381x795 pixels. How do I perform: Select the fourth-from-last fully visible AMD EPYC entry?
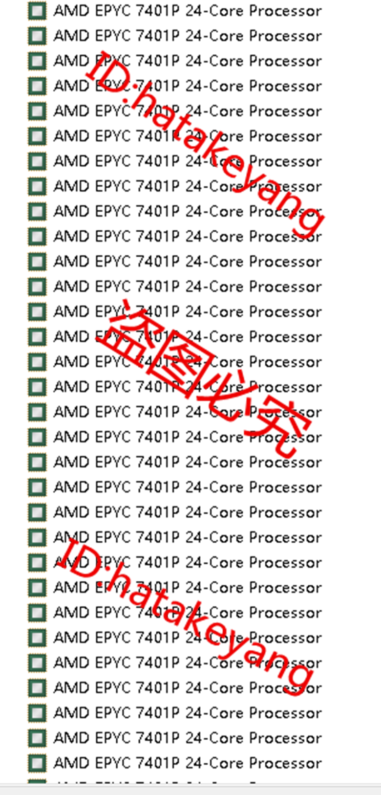pos(188,688)
